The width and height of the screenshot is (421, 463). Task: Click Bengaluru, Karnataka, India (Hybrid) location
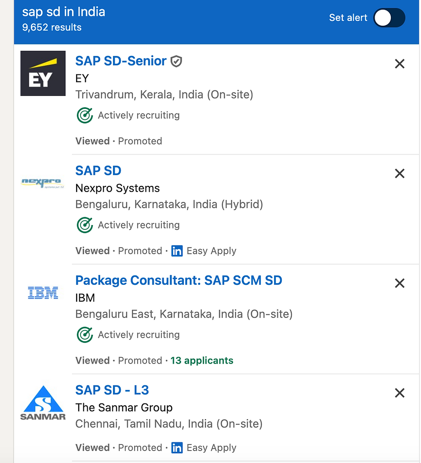click(x=169, y=204)
